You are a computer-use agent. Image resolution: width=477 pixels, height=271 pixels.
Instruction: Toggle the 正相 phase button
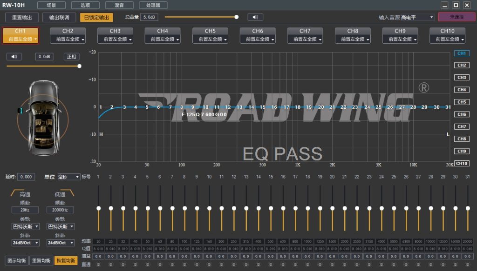click(71, 56)
